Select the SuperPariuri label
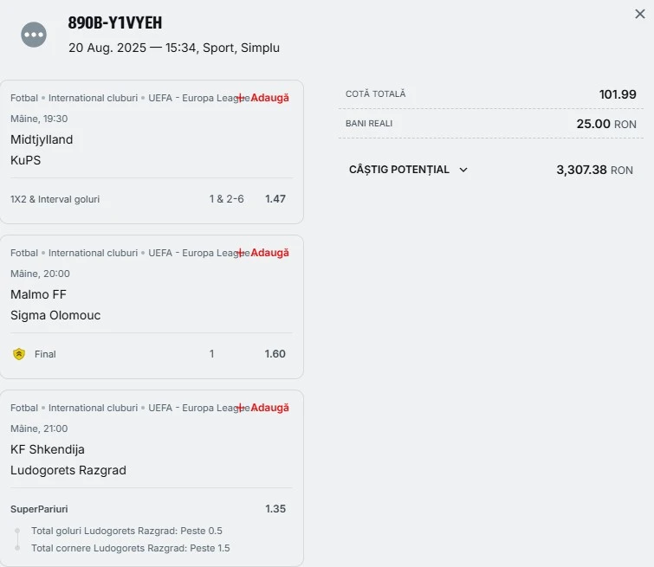 39,509
